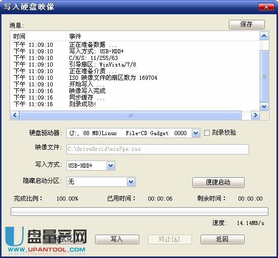278x258 pixels.
Task: Select the log row 映像写入完成
Action: [135, 91]
